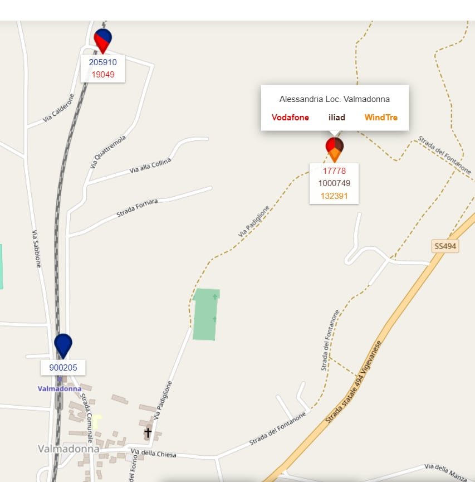Click the blue and red split map pin
Screen dimensions: 475x482
[102, 41]
